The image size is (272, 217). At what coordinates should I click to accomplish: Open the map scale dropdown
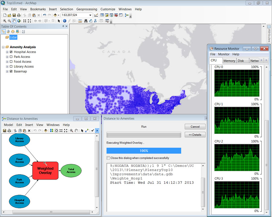(90, 14)
